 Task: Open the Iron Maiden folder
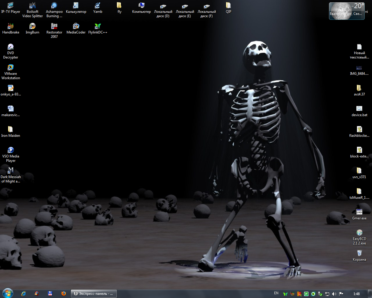[x=11, y=132]
